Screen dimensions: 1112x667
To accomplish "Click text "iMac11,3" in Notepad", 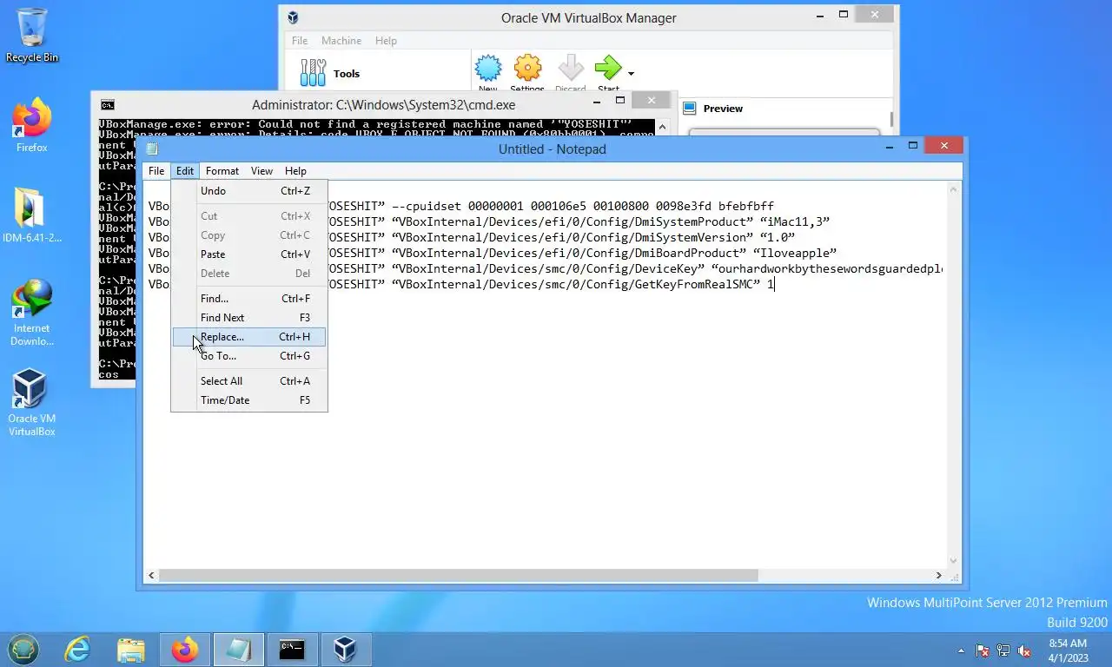I will pyautogui.click(x=794, y=221).
